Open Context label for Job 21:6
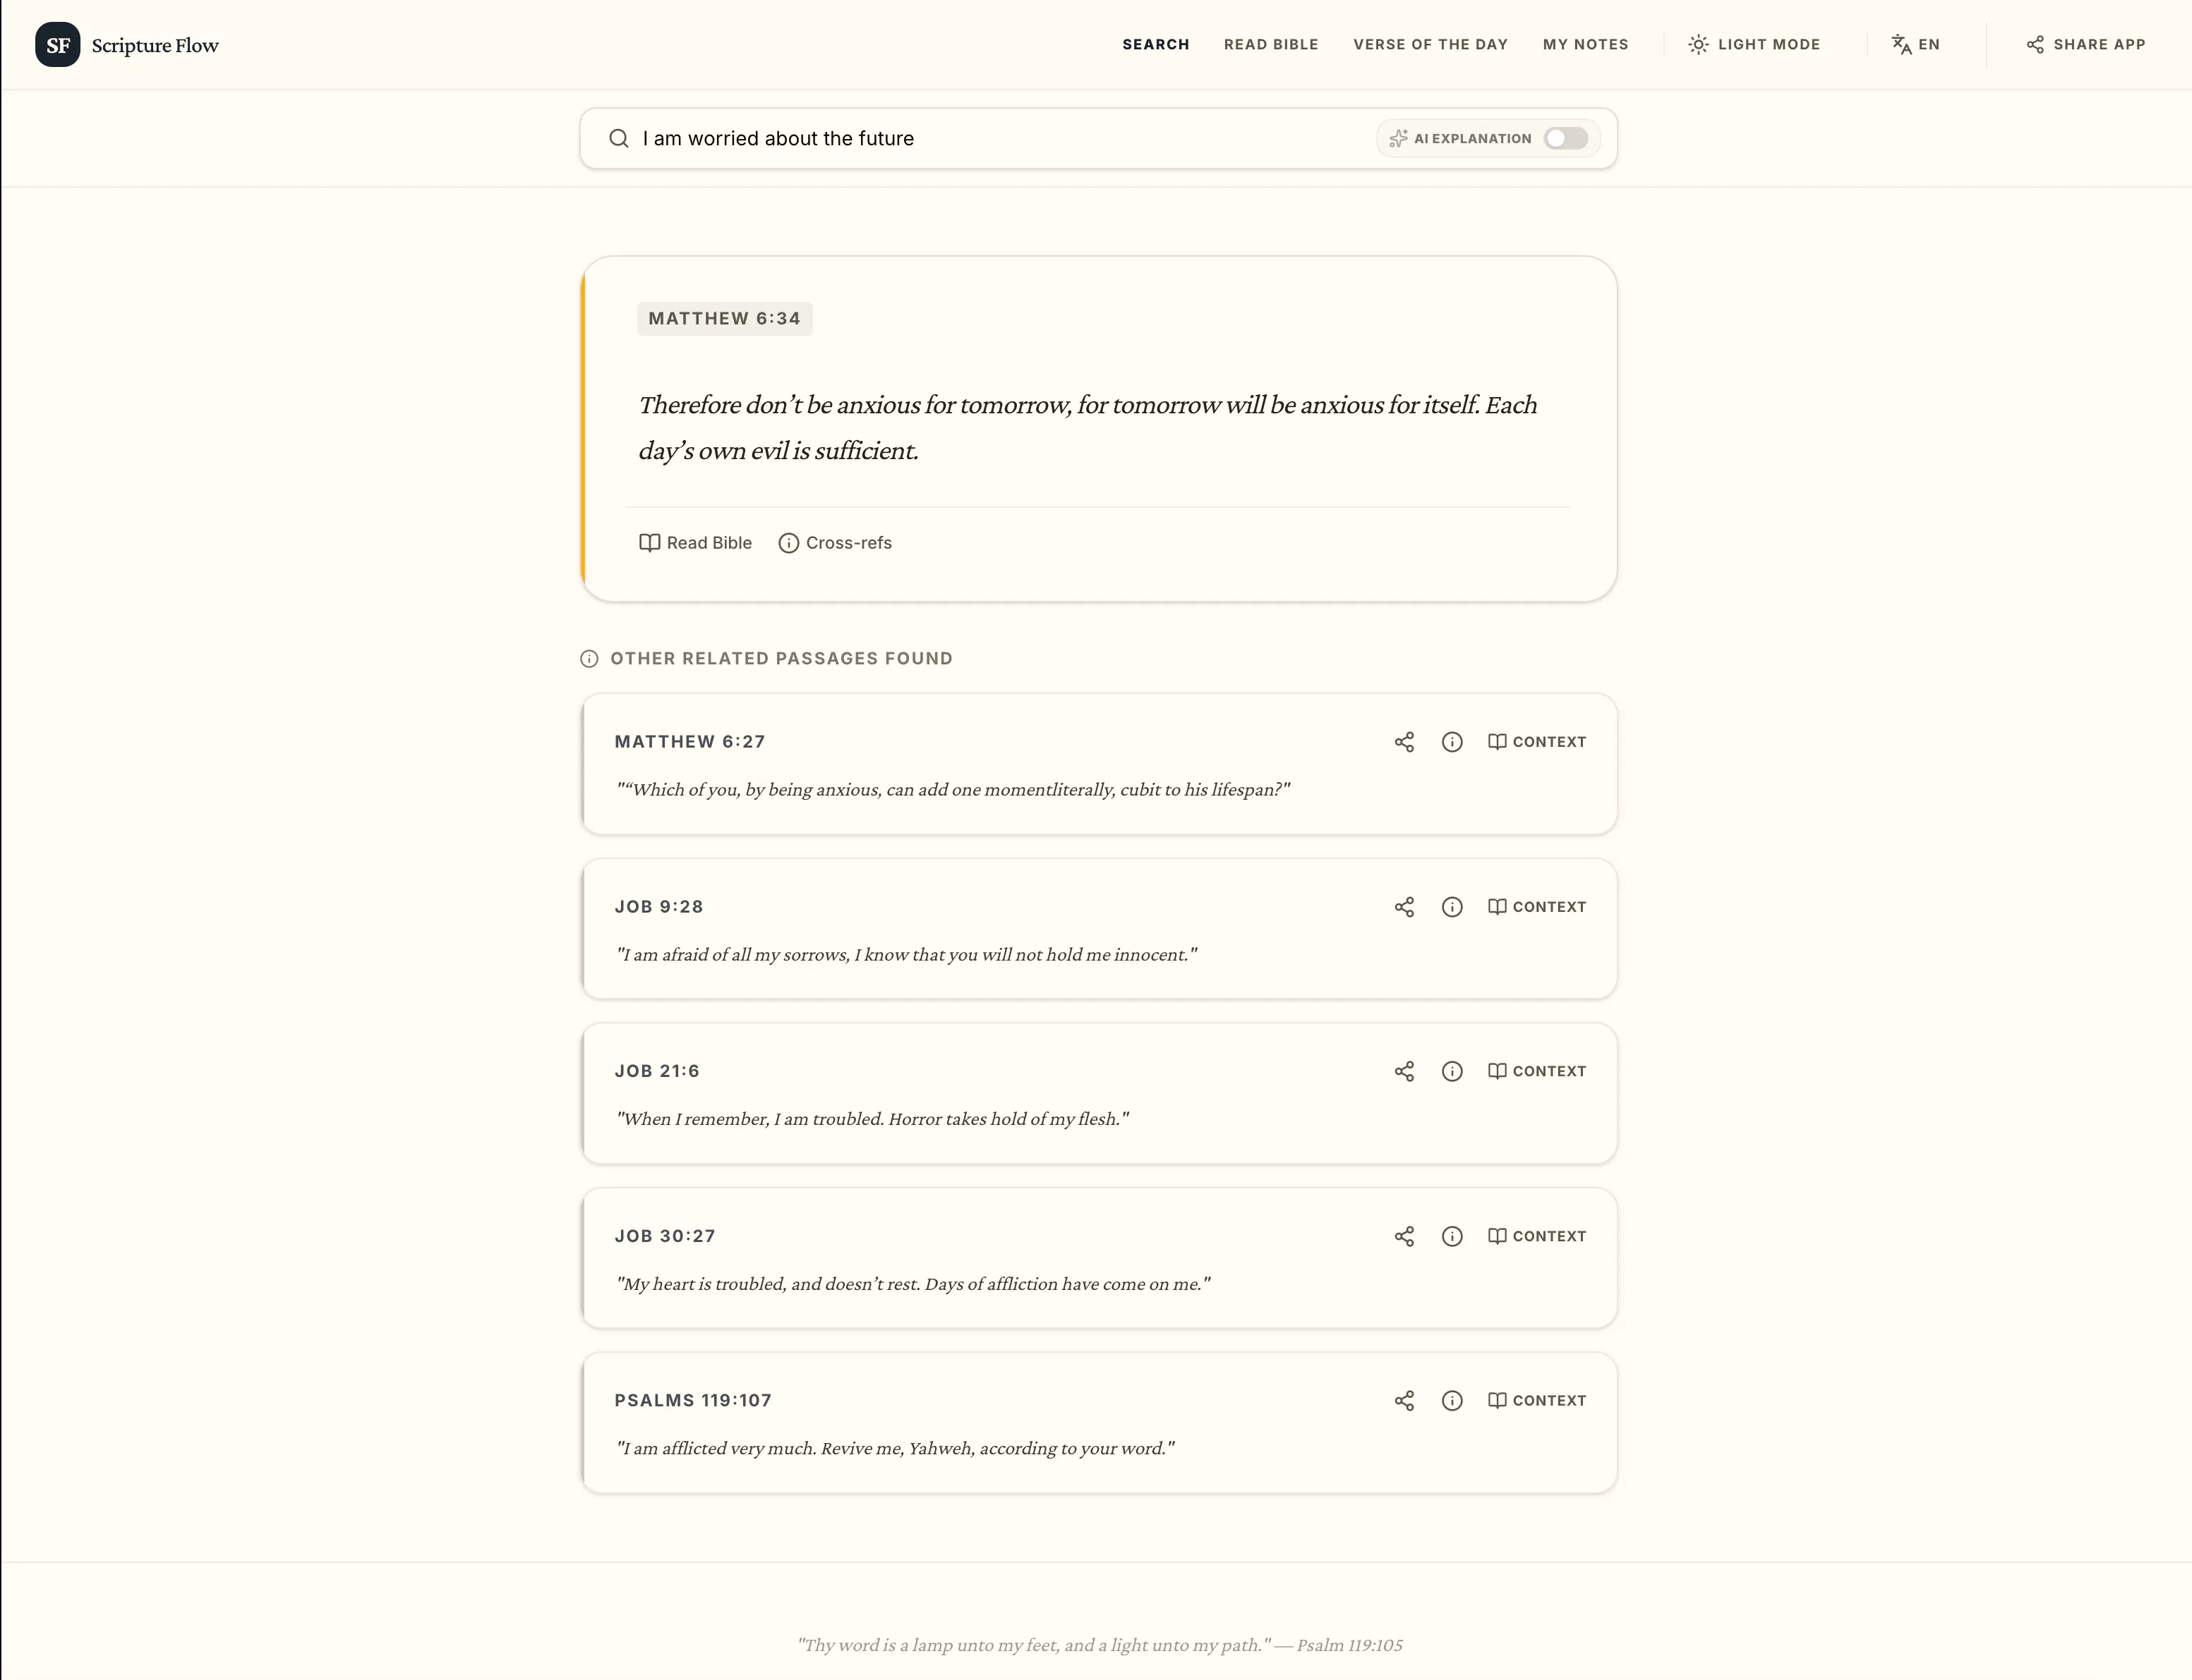2192x1680 pixels. (1548, 1071)
